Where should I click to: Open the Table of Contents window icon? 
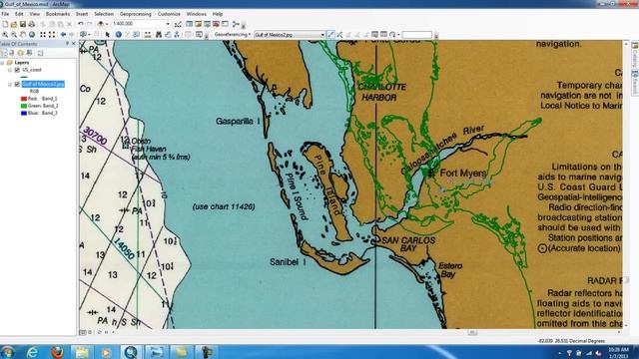tap(190, 24)
